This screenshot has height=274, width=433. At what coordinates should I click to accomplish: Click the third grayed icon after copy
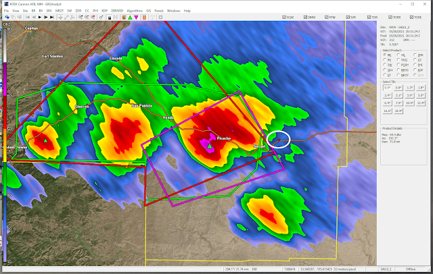pos(20,17)
